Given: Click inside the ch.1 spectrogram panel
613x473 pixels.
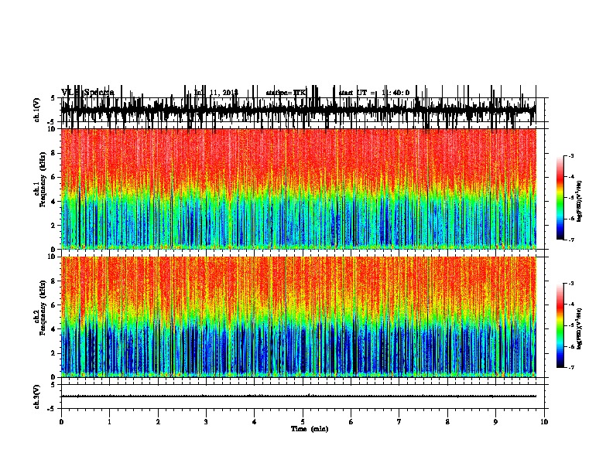Looking at the screenshot, I should point(298,189).
